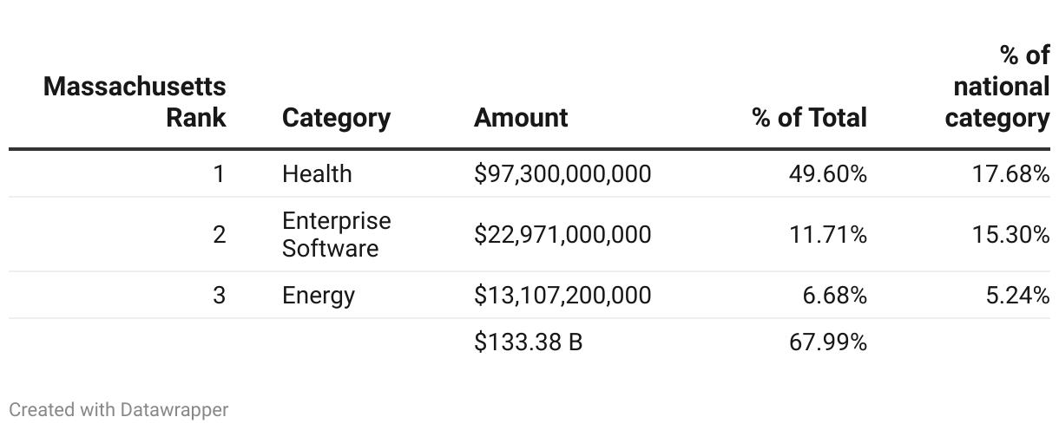The height and width of the screenshot is (430, 1059).
Task: Select the 49.60% of Total cell
Action: click(x=827, y=173)
